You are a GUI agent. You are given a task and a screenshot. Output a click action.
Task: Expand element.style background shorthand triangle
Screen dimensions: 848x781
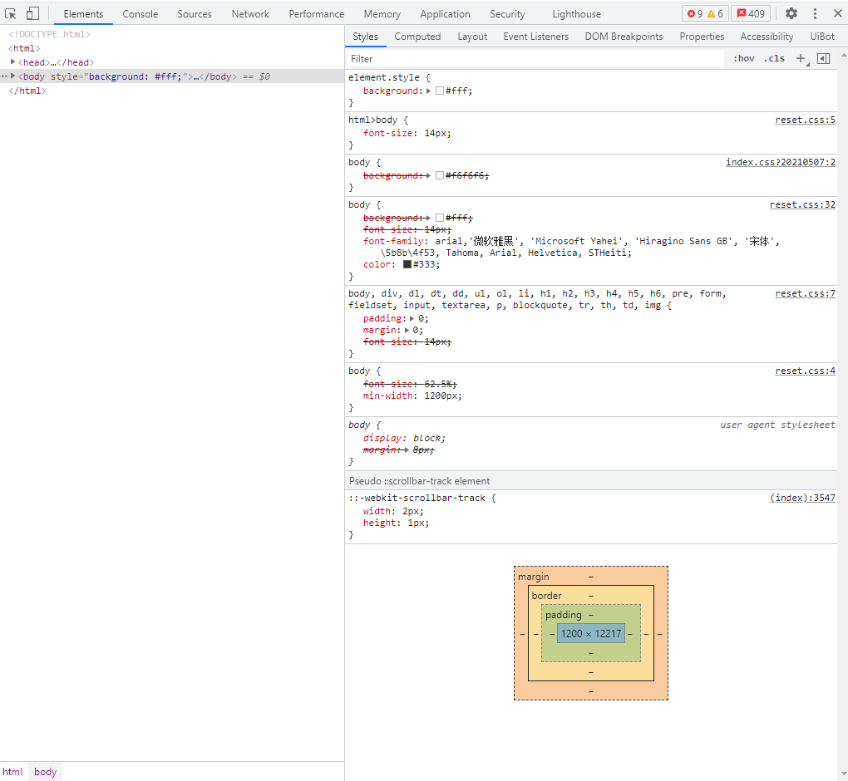428,91
